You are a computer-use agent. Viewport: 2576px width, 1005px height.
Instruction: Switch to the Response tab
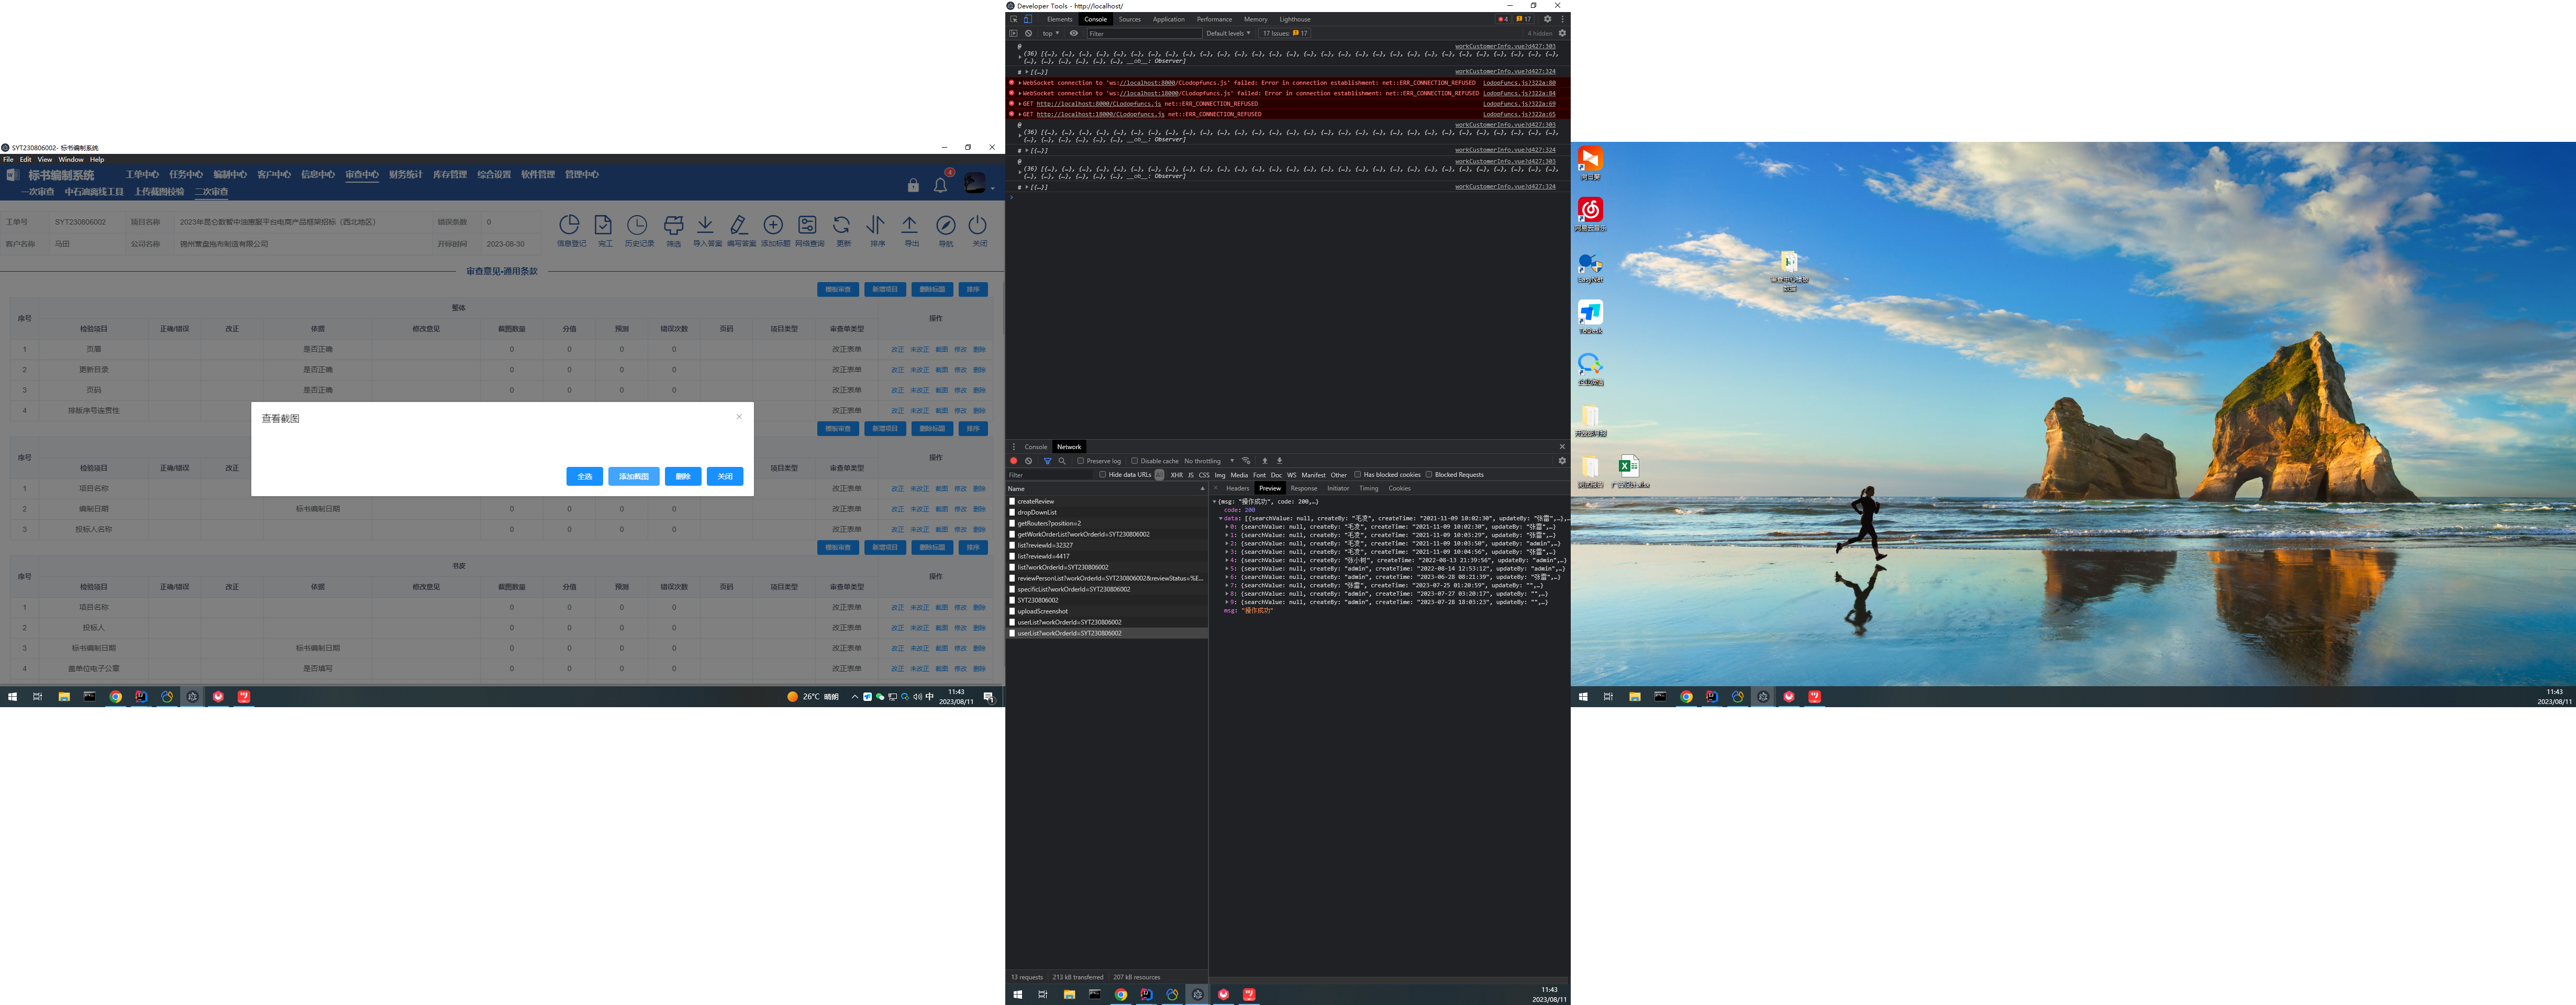(1303, 488)
